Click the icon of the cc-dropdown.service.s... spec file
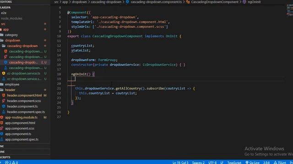Viewport: 293px width, 164px height. click(4, 79)
